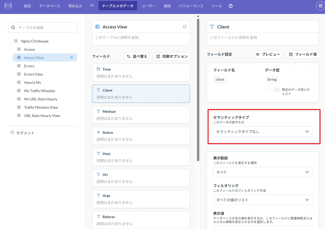Open the 表示範囲 dropdown showing すべて
The height and width of the screenshot is (229, 325).
pyautogui.click(x=263, y=172)
